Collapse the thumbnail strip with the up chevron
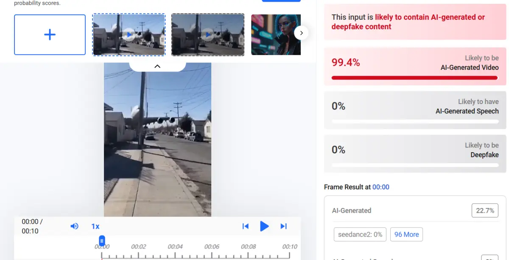The width and height of the screenshot is (509, 260). pyautogui.click(x=157, y=66)
